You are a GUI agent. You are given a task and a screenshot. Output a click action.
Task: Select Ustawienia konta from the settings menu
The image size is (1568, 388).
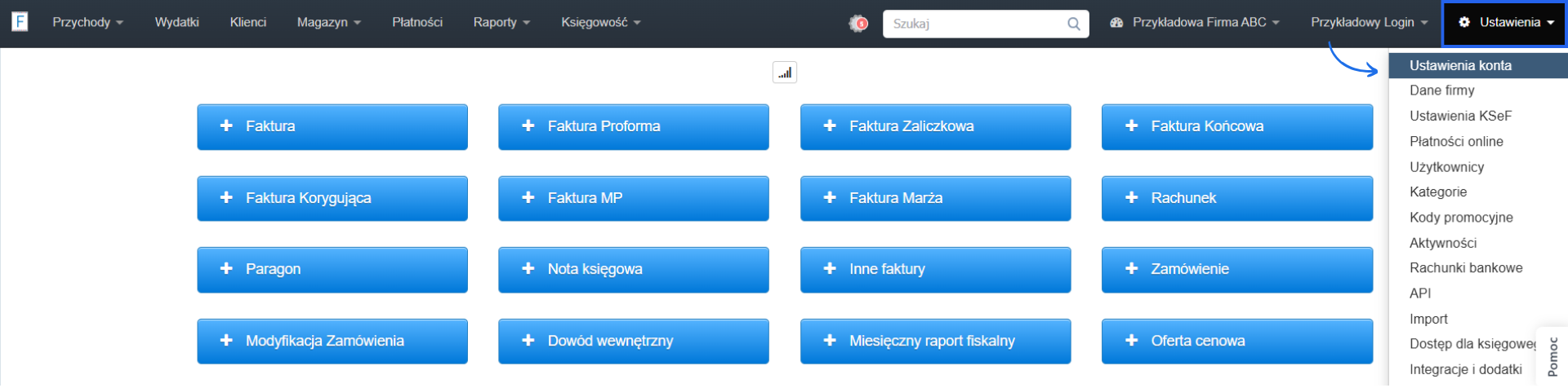coord(1477,66)
